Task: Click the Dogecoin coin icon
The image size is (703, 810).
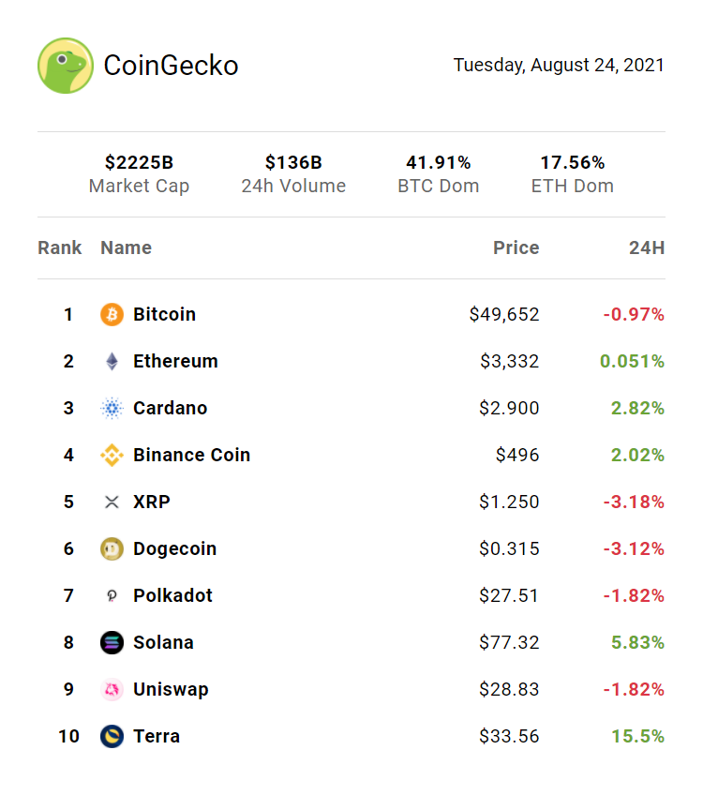Action: (112, 549)
